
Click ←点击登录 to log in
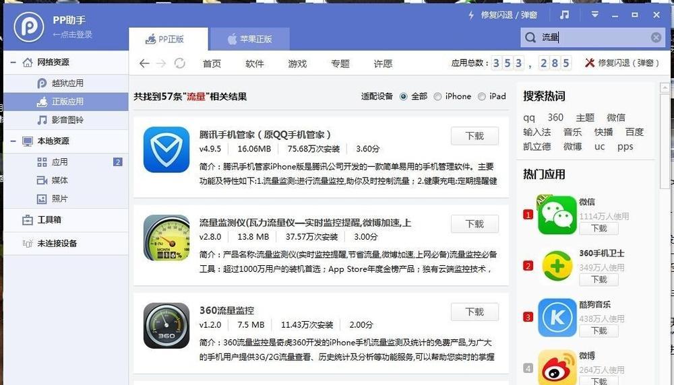pos(72,34)
